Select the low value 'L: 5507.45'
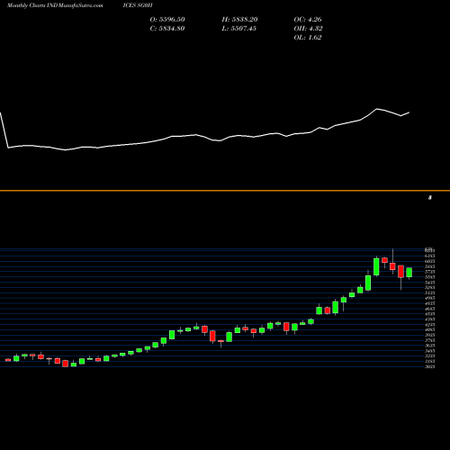450x450 pixels. (239, 29)
